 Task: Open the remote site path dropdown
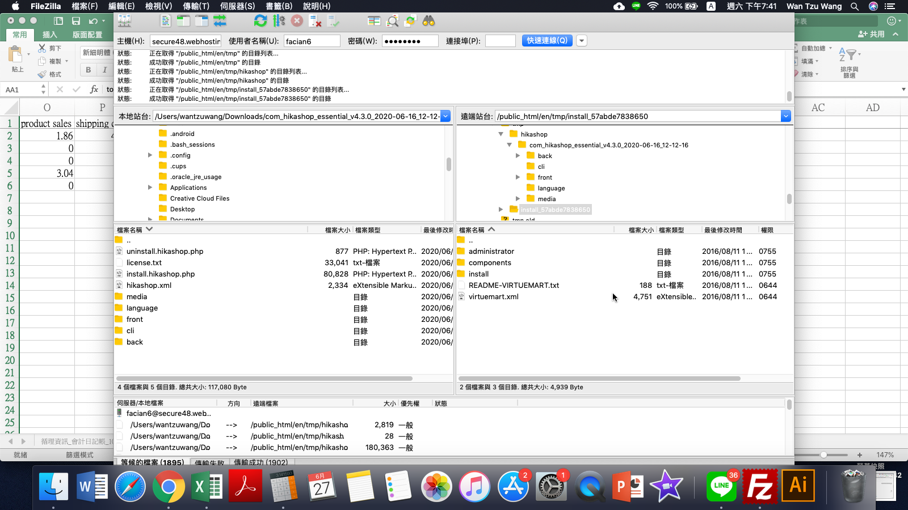(785, 116)
